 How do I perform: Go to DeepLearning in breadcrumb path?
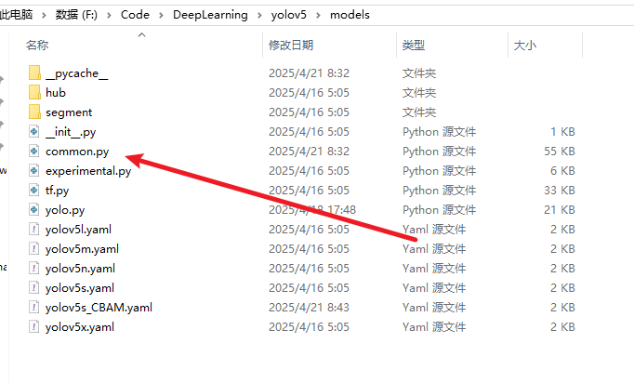(x=210, y=15)
